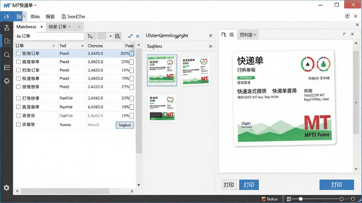Tick the leading checkbox in the Pram9 row
Screen dimensions: 362x203
pos(18,62)
